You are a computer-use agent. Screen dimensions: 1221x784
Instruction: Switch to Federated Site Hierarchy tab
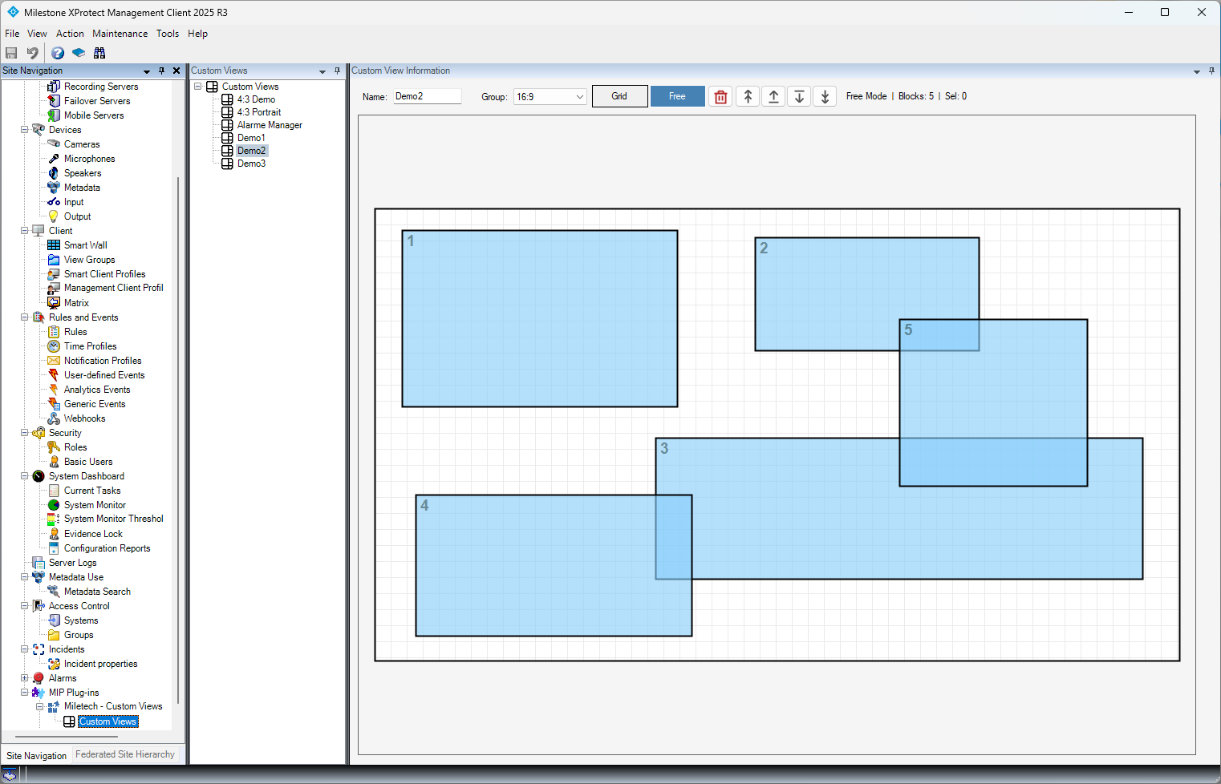pyautogui.click(x=125, y=755)
